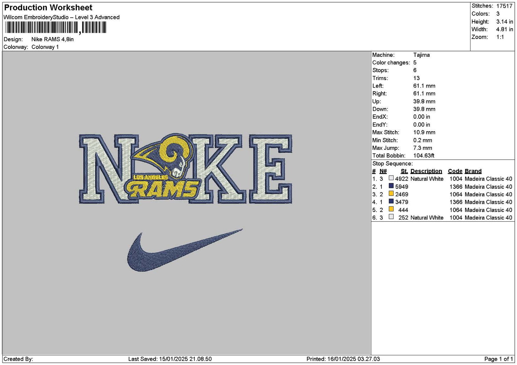Click stitch count '2469' in stop row 3
This screenshot has height=365, width=517.
[401, 194]
